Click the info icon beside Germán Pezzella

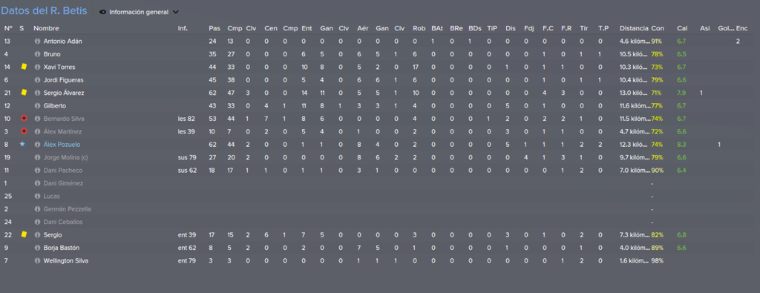point(37,209)
